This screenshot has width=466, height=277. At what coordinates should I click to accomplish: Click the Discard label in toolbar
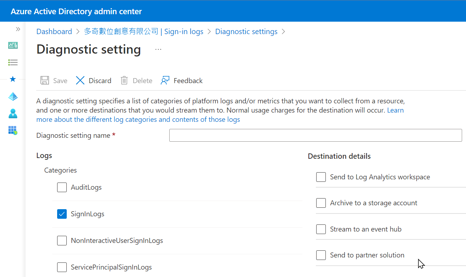(100, 81)
